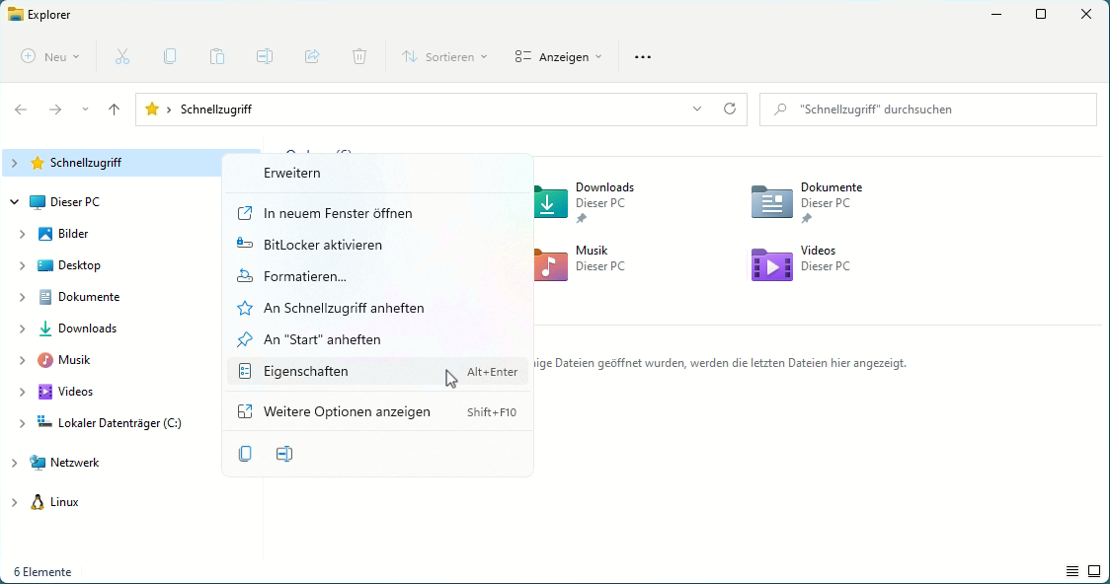Viewport: 1110px width, 584px height.
Task: Go forward with the right arrow
Action: pyautogui.click(x=55, y=109)
